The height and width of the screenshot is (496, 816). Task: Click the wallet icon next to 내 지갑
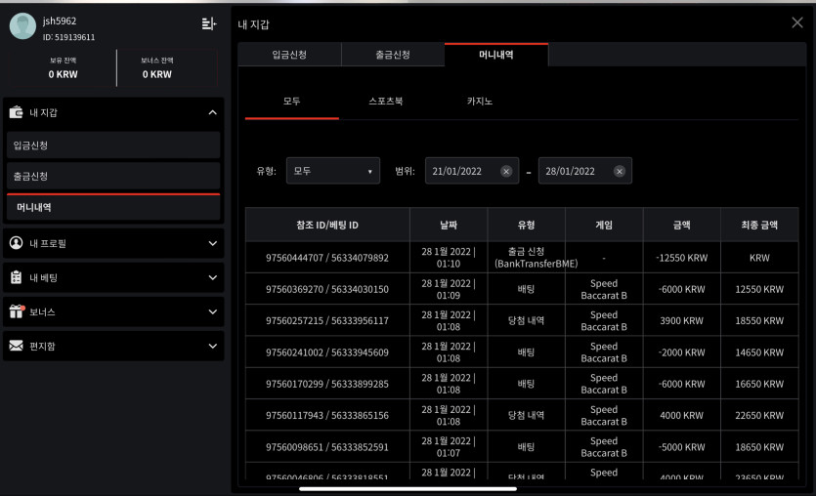coord(17,112)
